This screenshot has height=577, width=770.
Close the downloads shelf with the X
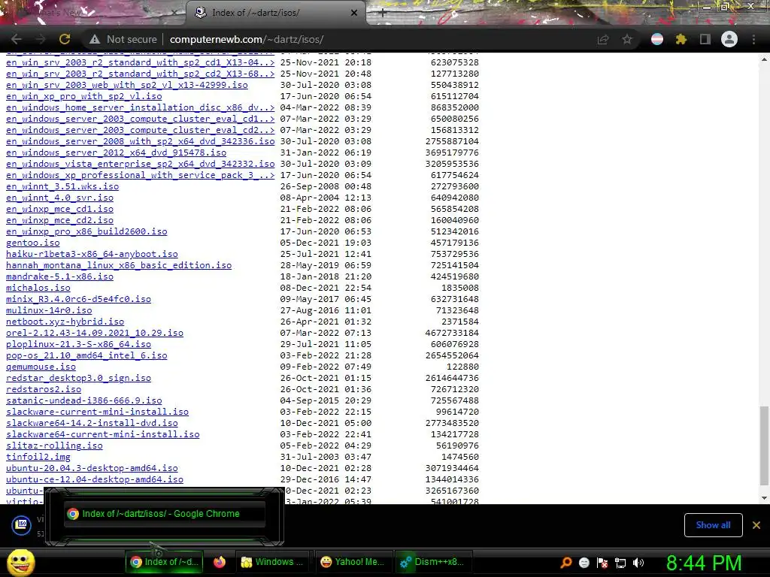(756, 525)
